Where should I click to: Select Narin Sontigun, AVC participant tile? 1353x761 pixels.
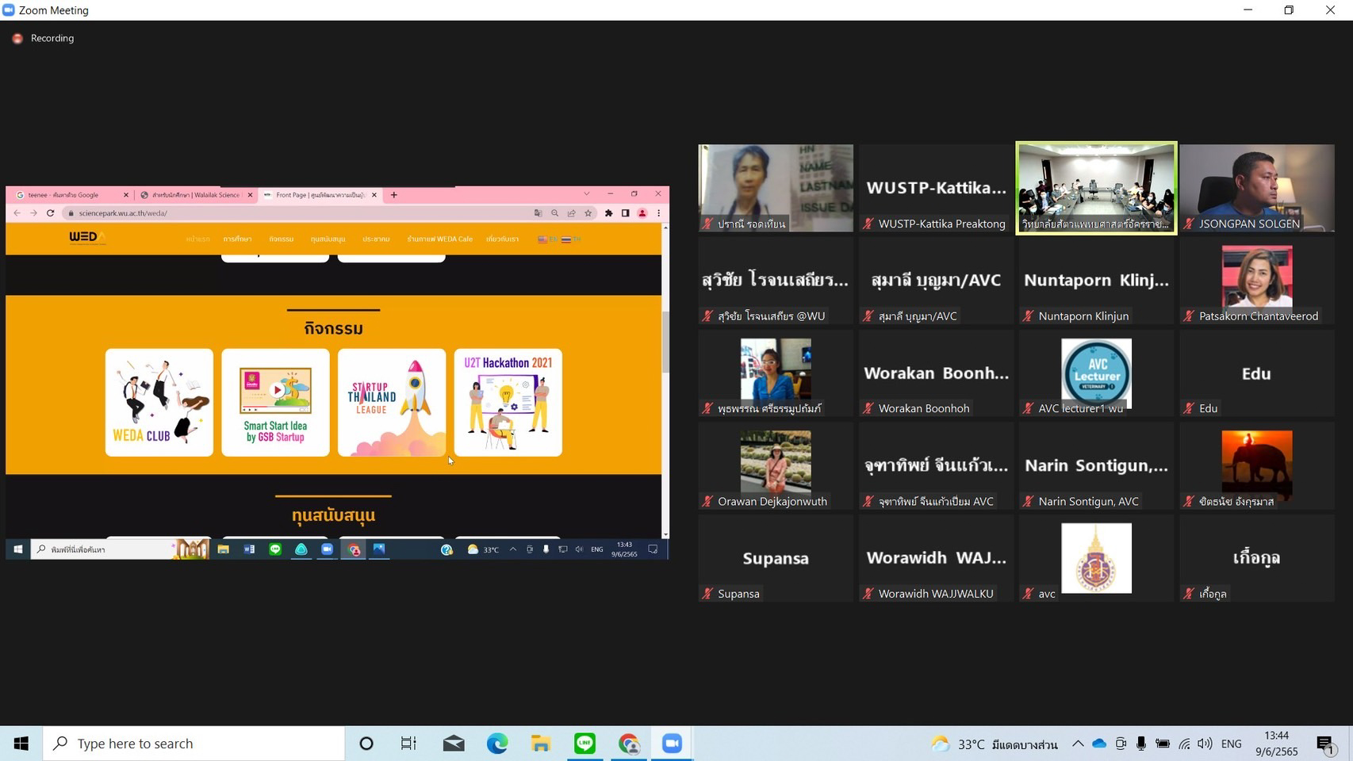point(1096,465)
